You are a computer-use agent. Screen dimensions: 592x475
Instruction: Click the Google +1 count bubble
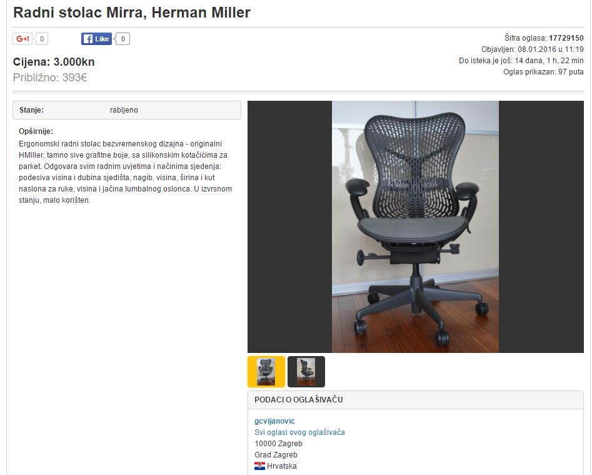[x=41, y=39]
